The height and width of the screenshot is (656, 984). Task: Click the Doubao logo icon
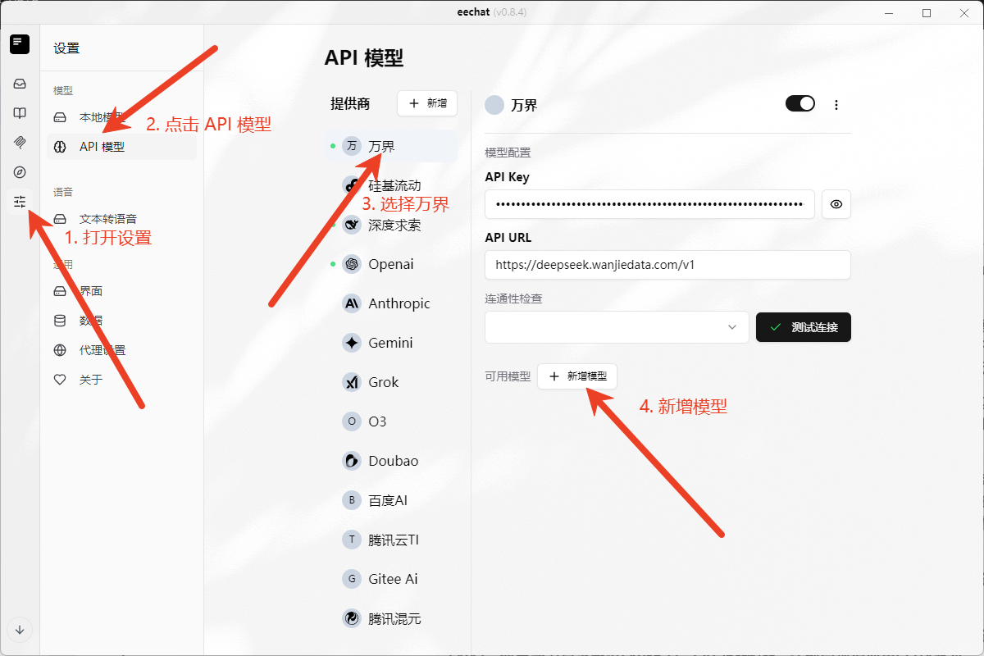coord(352,461)
